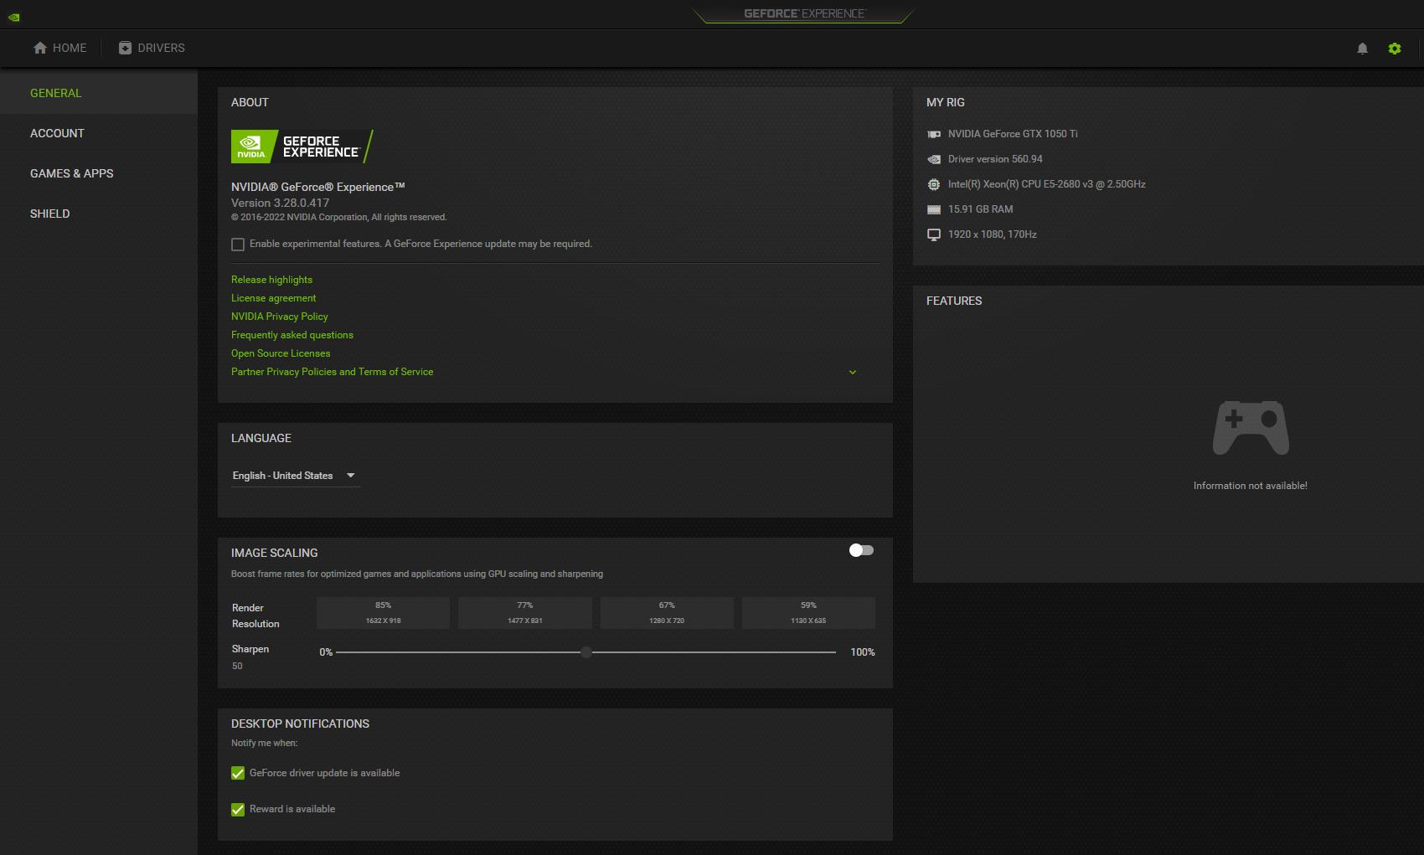
Task: Select 67% render resolution 1280 X 720
Action: pyautogui.click(x=667, y=613)
